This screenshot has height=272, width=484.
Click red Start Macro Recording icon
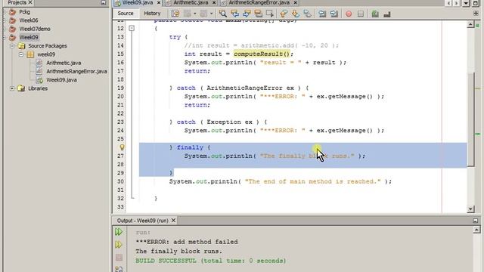click(349, 14)
